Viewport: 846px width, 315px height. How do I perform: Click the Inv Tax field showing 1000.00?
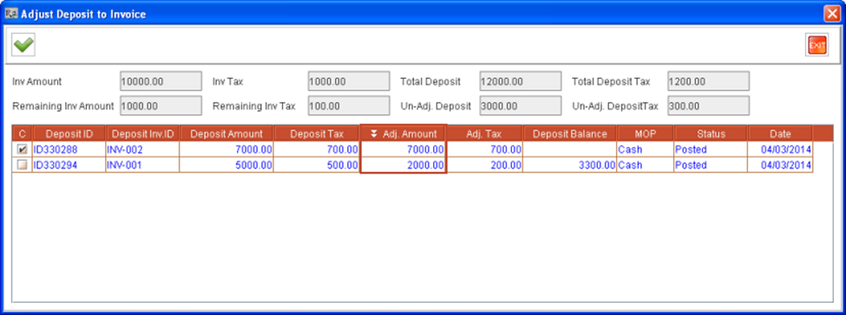(349, 82)
